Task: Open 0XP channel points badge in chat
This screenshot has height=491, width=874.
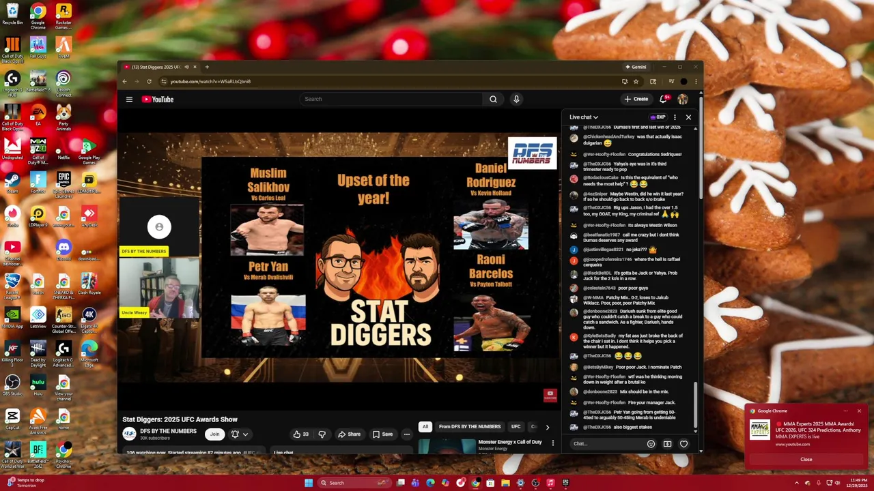Action: coord(658,117)
